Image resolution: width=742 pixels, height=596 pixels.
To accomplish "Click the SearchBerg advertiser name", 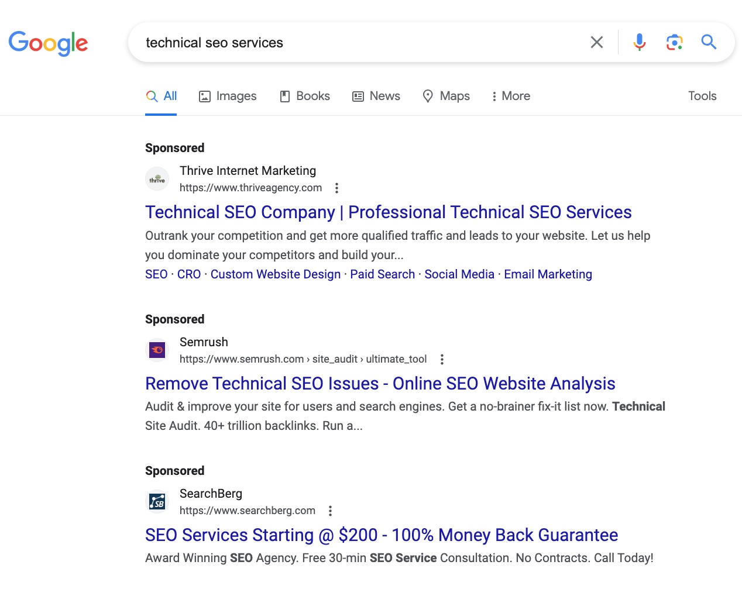I will point(211,494).
